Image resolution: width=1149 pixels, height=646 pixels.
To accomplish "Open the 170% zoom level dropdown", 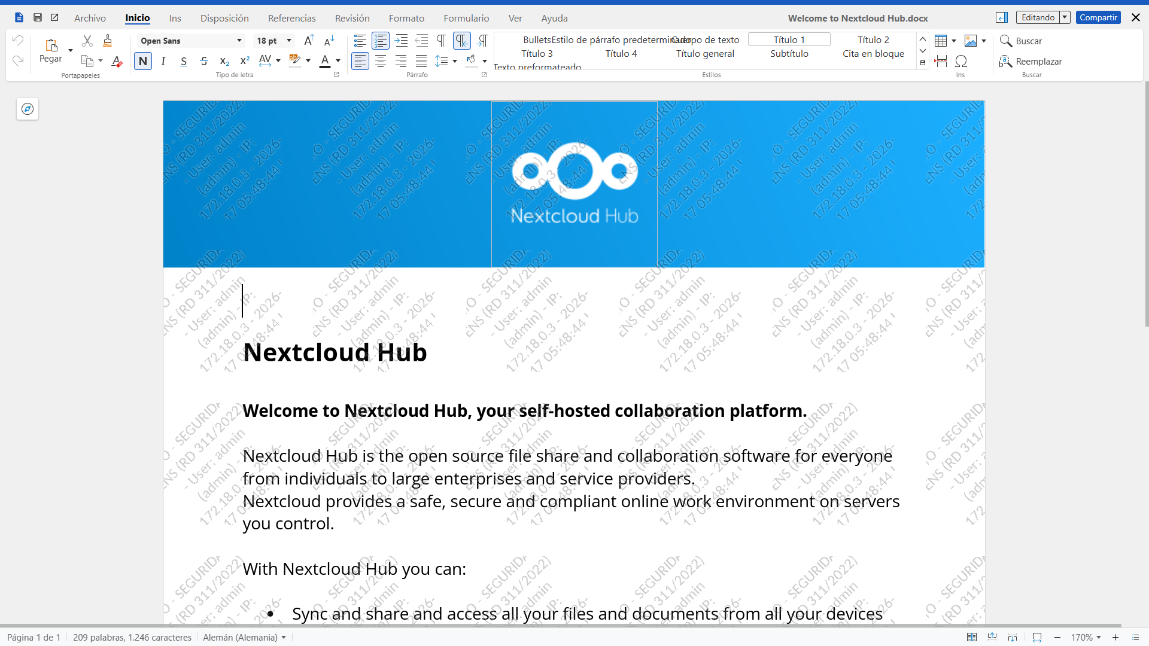I will tap(1086, 638).
